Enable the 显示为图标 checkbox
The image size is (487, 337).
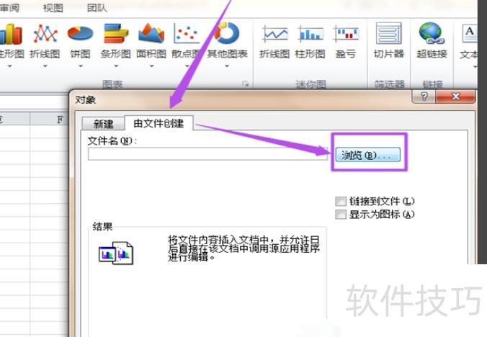[x=341, y=215]
